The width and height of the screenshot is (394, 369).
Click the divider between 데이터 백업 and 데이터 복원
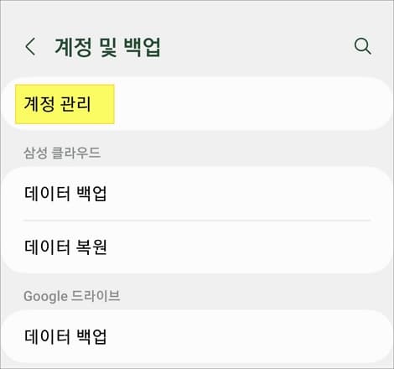coord(197,221)
